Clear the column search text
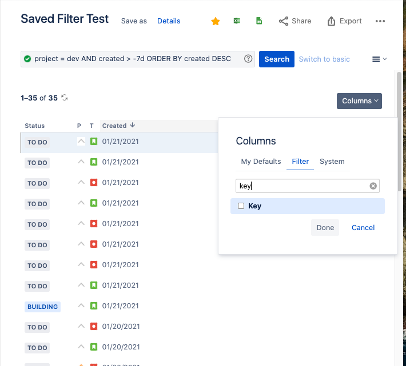Viewport: 406px width, 366px height. pyautogui.click(x=373, y=186)
